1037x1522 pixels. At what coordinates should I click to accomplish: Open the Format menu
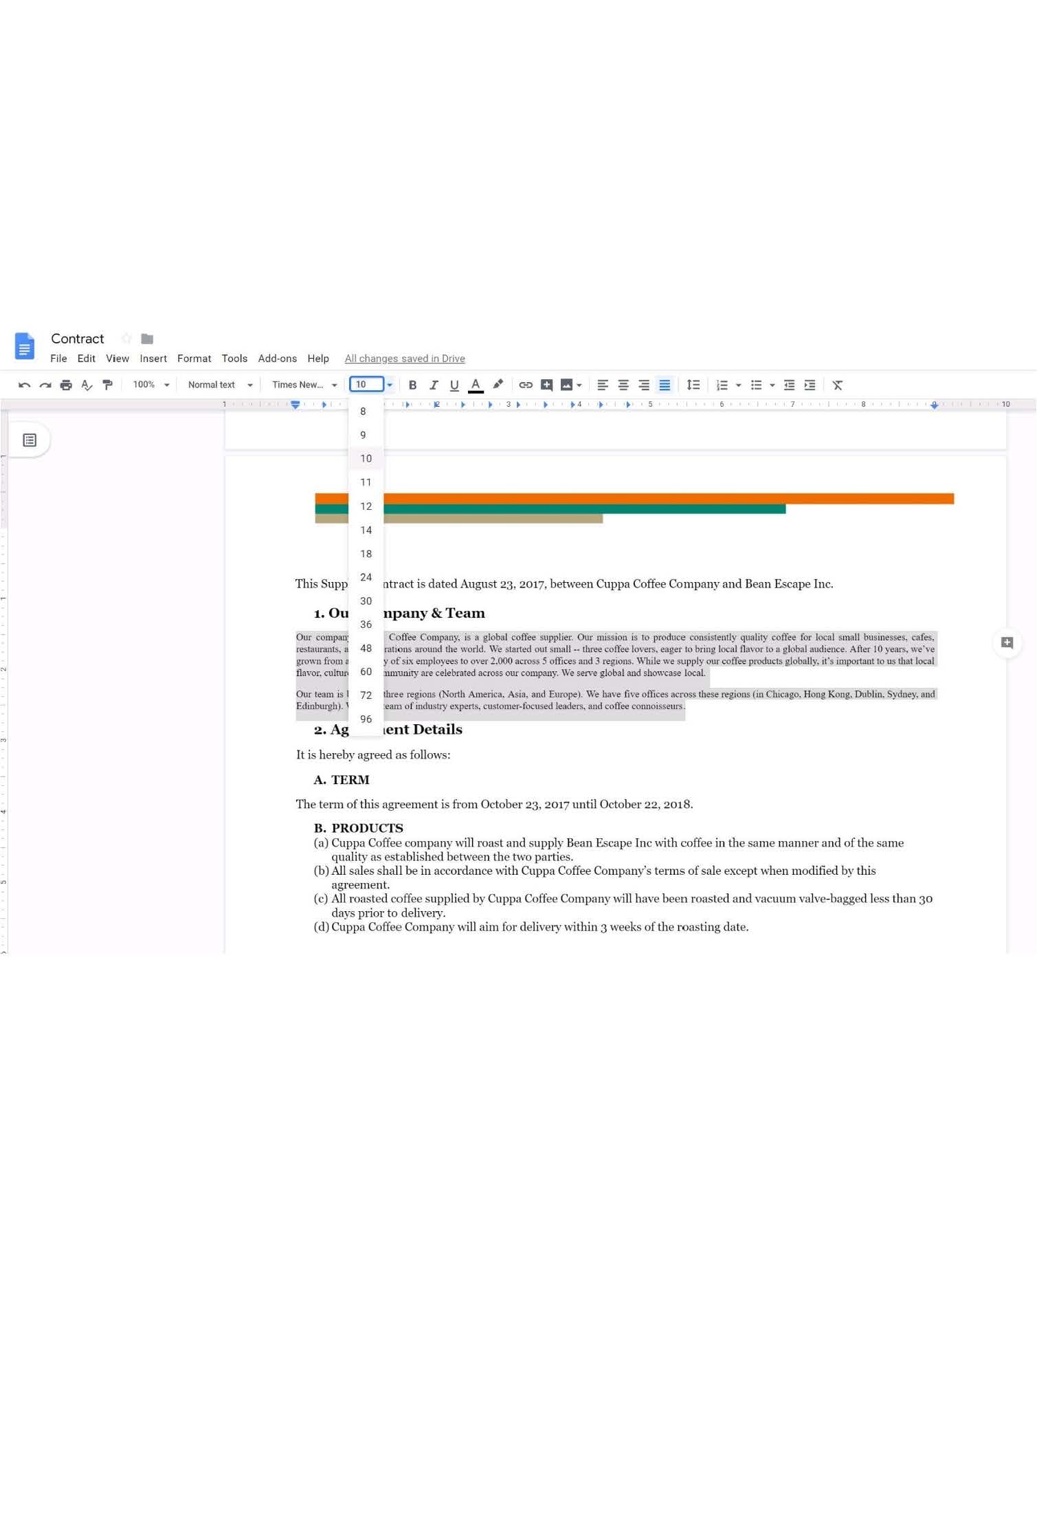click(x=194, y=358)
